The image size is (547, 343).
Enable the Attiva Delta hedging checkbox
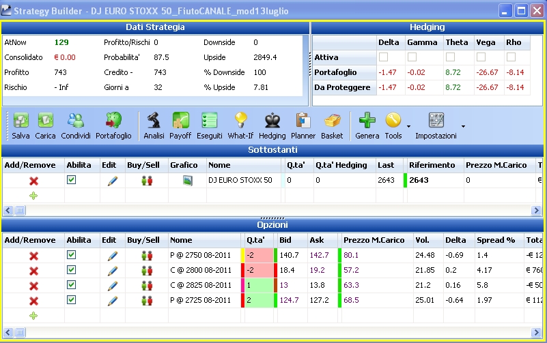click(x=383, y=57)
